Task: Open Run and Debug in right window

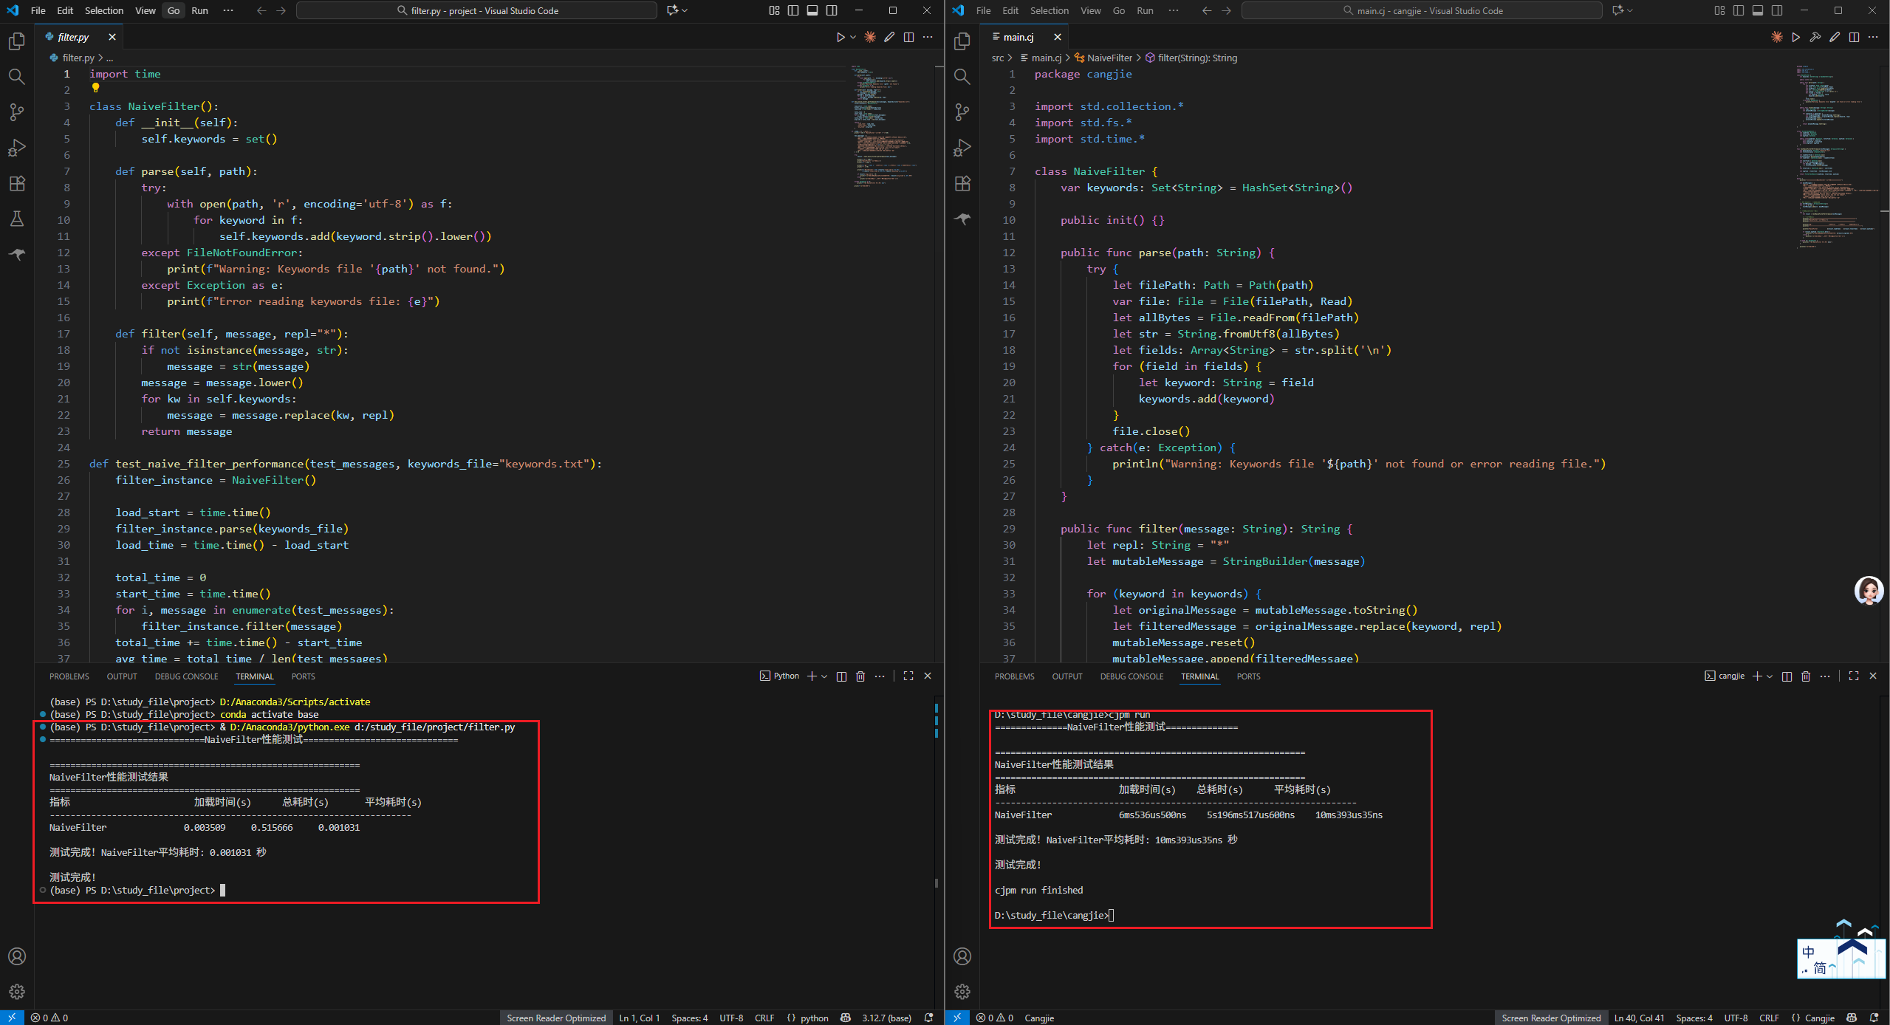Action: click(962, 148)
